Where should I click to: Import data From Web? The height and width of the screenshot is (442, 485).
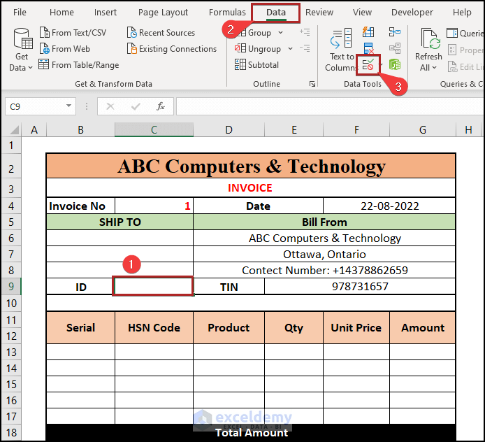tap(65, 48)
